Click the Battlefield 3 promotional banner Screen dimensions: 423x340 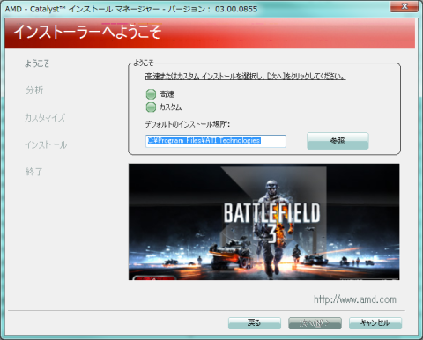click(263, 222)
